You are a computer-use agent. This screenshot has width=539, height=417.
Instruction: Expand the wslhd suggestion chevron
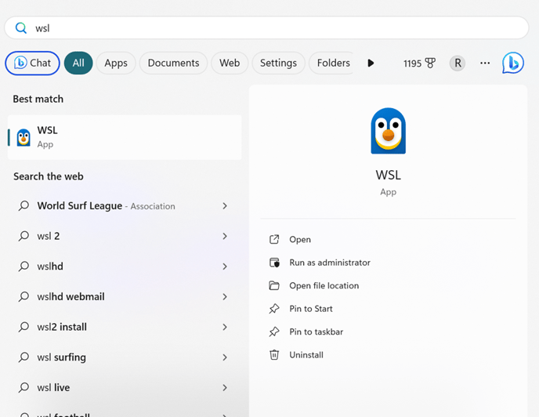click(x=225, y=267)
